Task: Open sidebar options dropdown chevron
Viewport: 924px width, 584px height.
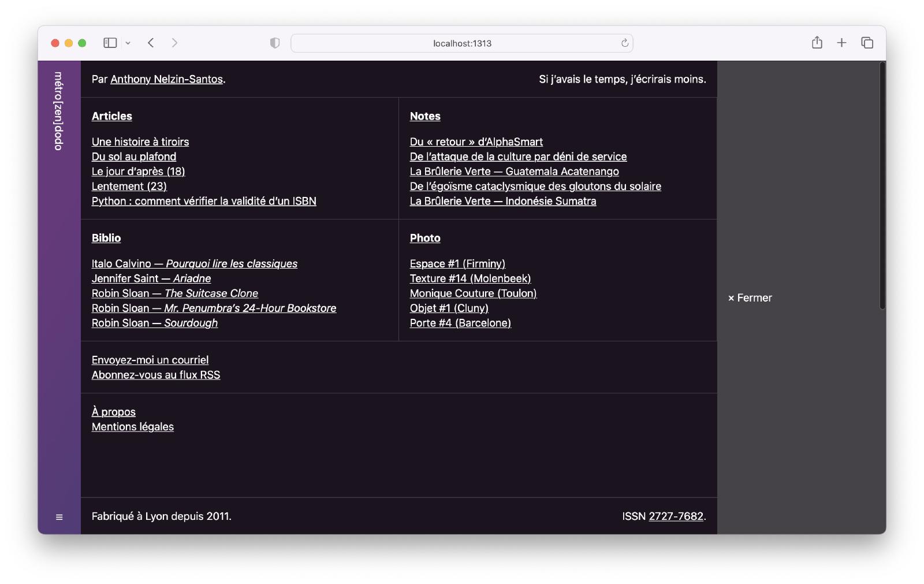Action: pos(128,43)
